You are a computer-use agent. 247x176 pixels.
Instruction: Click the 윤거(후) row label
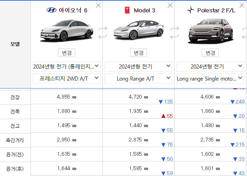(x=15, y=169)
